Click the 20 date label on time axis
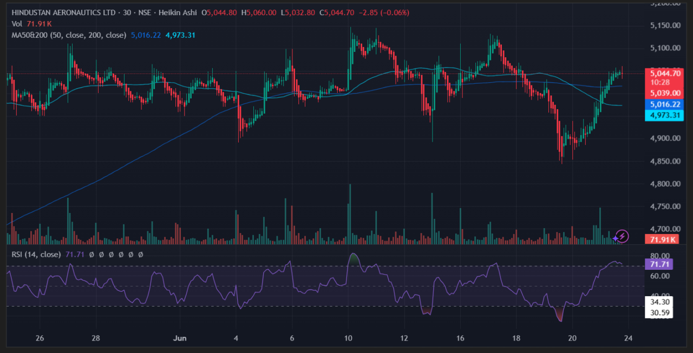693x353 pixels. (572, 338)
